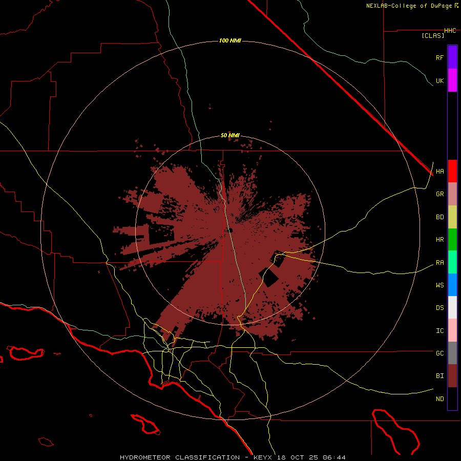Click the HR legend label
This screenshot has width=461, height=461.
pos(439,240)
